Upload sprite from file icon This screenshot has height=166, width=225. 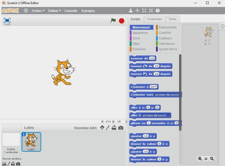tap(114, 127)
